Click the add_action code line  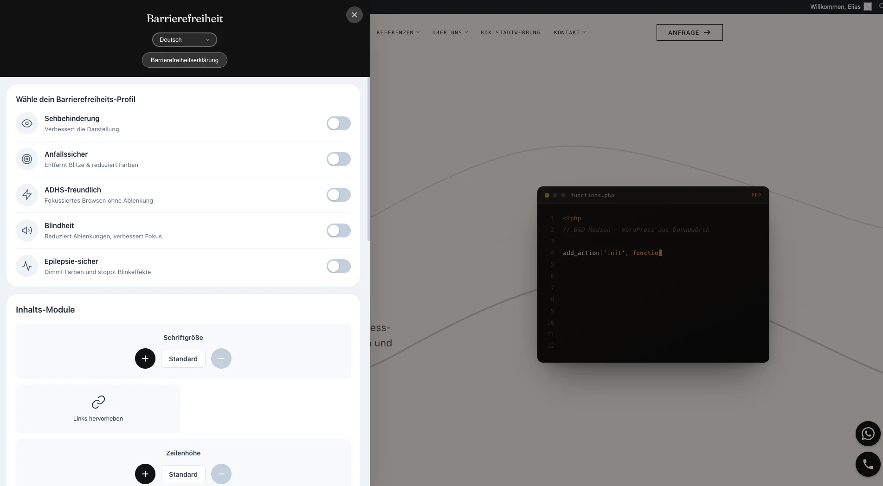(612, 253)
